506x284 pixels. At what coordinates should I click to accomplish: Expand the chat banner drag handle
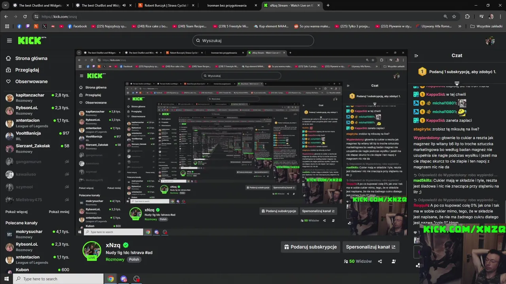(x=457, y=83)
